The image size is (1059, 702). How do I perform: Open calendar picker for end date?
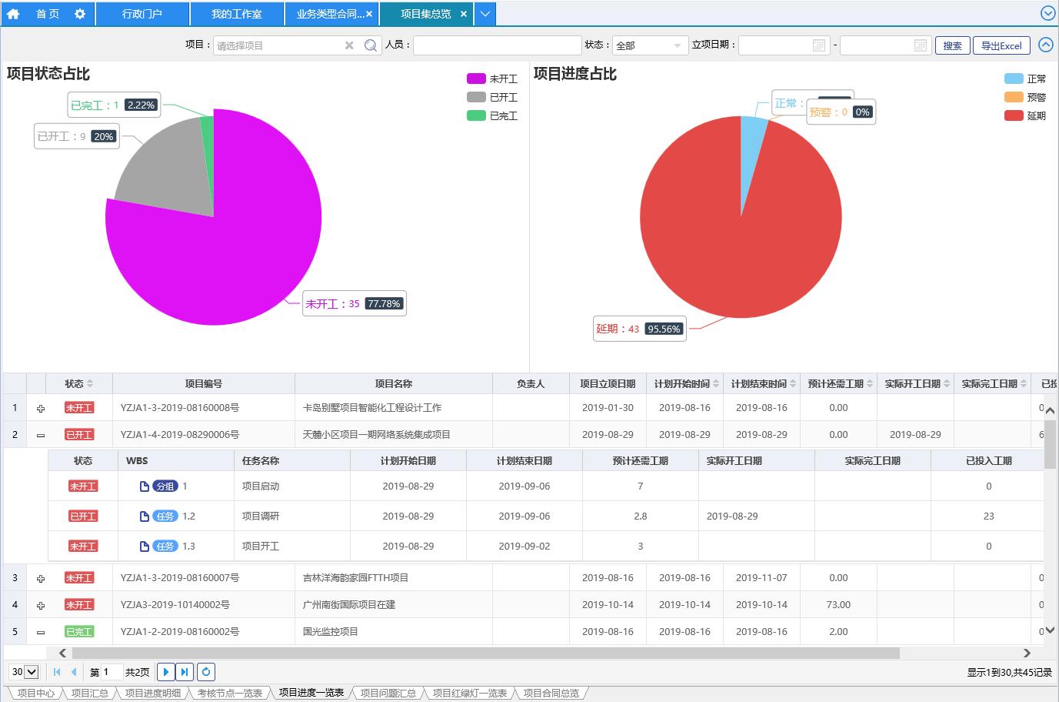point(920,45)
